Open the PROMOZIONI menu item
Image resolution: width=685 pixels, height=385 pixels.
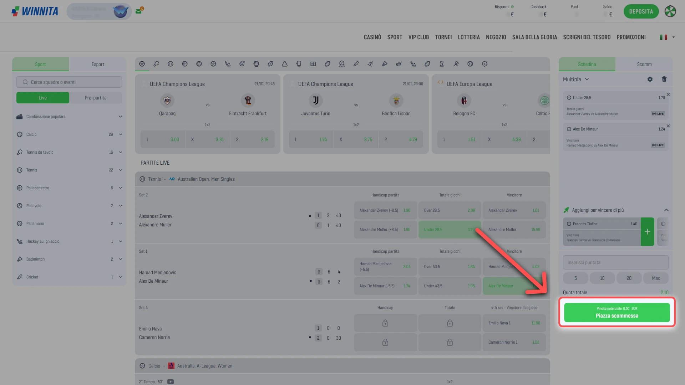point(631,37)
